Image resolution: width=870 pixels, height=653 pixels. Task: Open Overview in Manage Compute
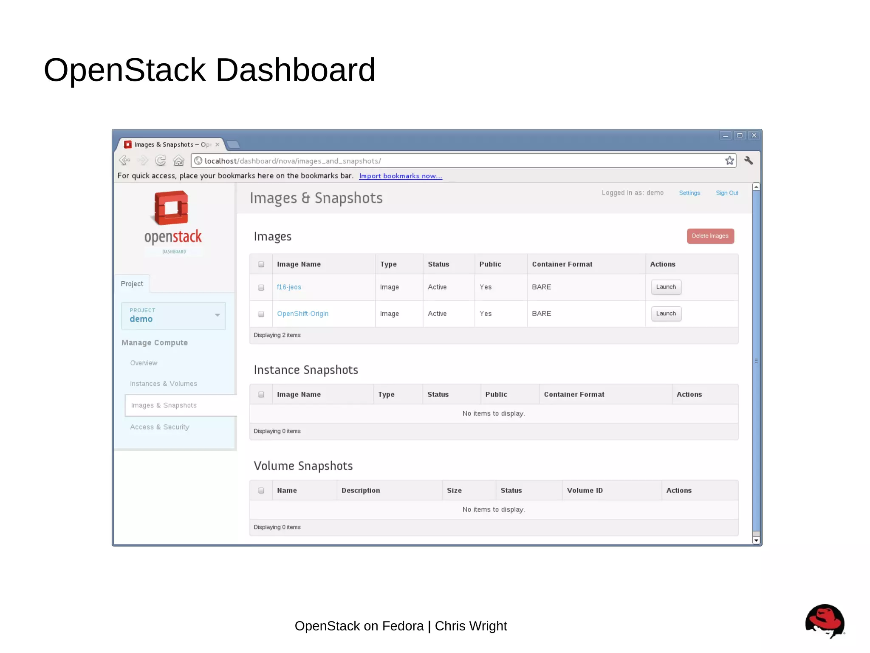[144, 363]
